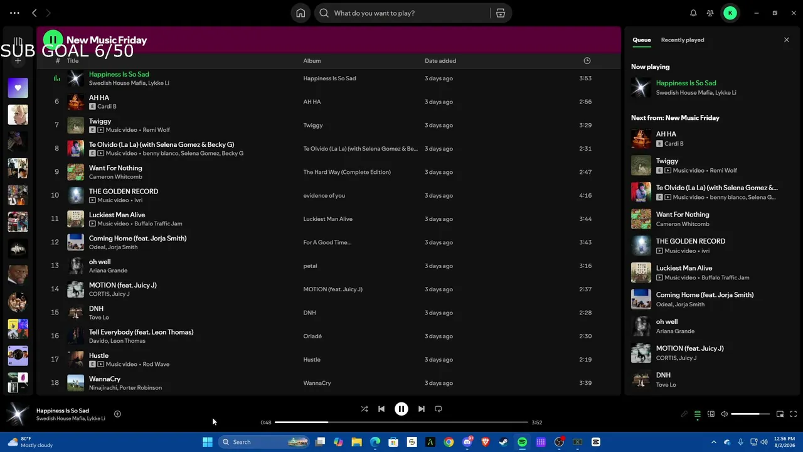Go forward with the right arrow
Viewport: 803px width, 452px height.
(48, 13)
